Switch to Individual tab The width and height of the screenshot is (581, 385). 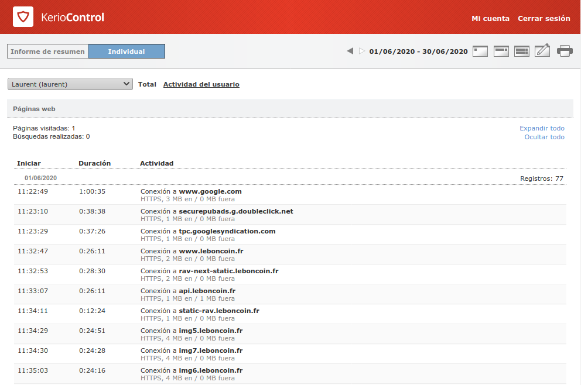coord(127,51)
